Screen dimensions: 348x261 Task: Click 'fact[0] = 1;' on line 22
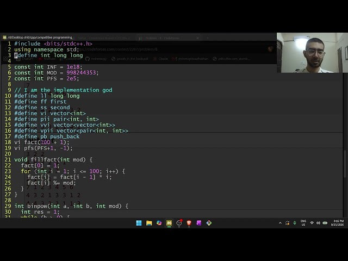tap(40, 165)
